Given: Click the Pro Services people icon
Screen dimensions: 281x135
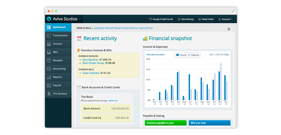Looking at the screenshot, I should 49,93.
